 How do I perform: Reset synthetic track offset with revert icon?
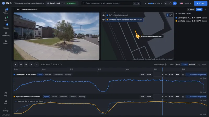[x=183, y=97]
